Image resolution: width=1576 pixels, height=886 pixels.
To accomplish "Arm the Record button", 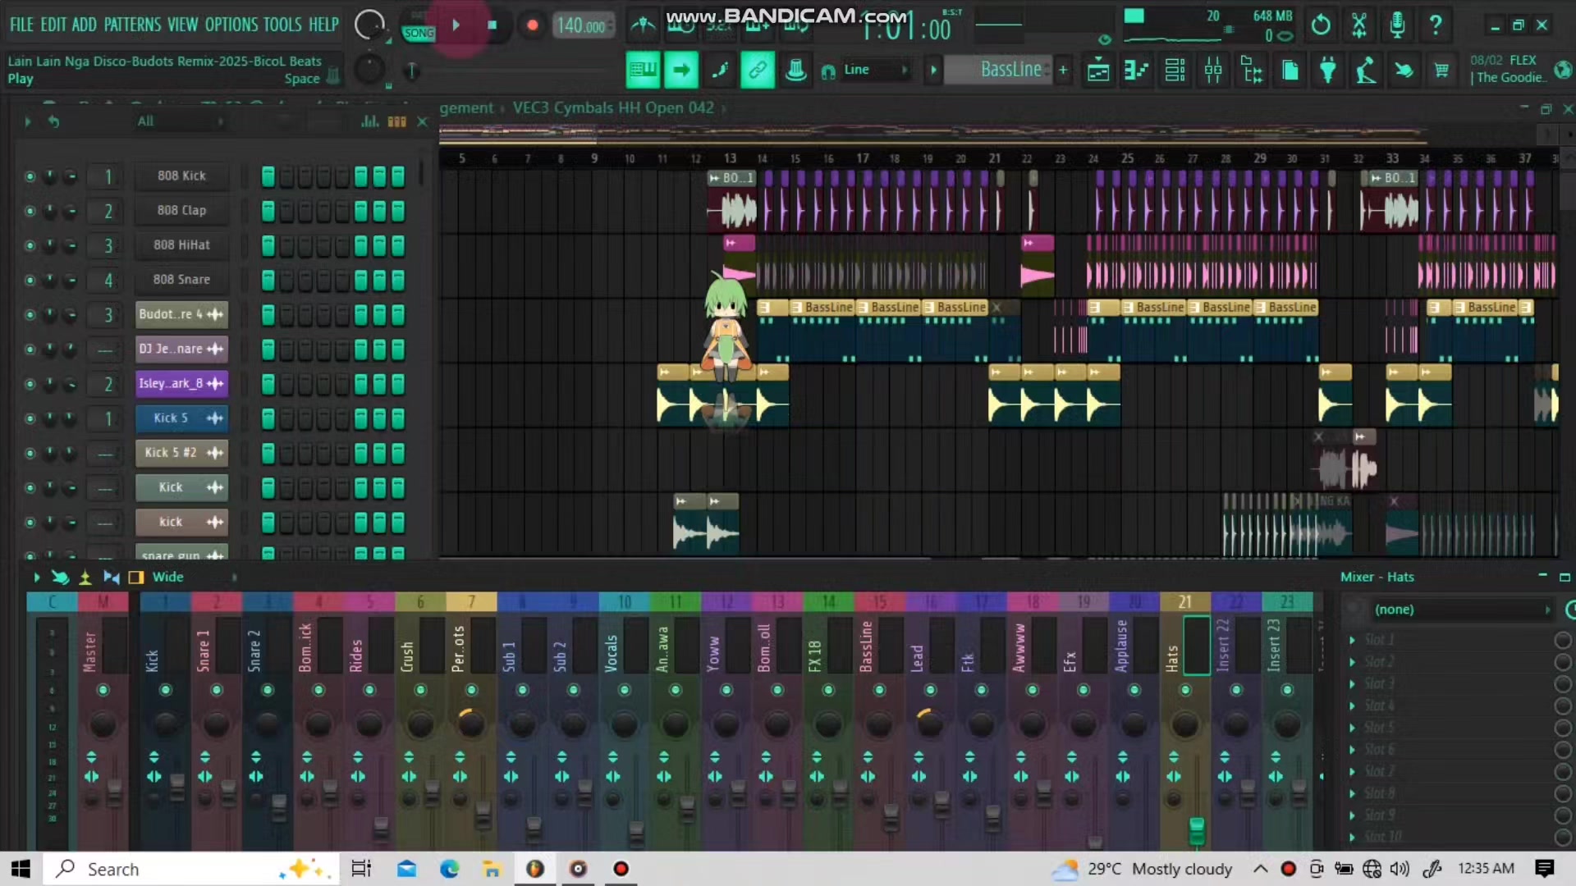I will pos(532,25).
